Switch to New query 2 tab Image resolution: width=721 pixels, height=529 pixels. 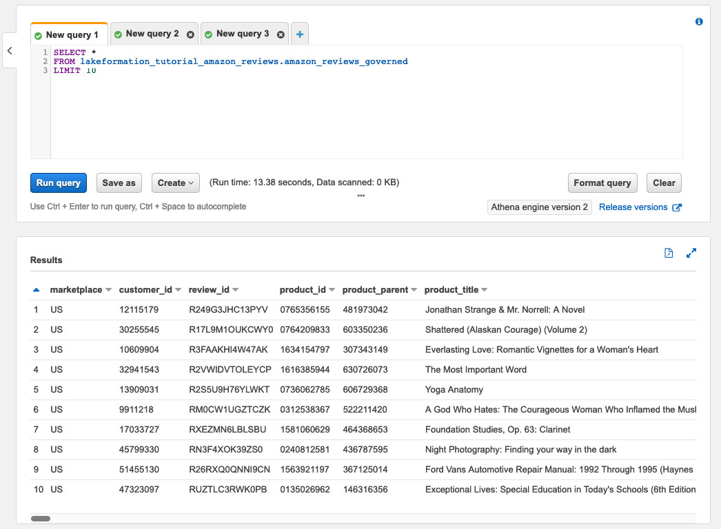146,34
